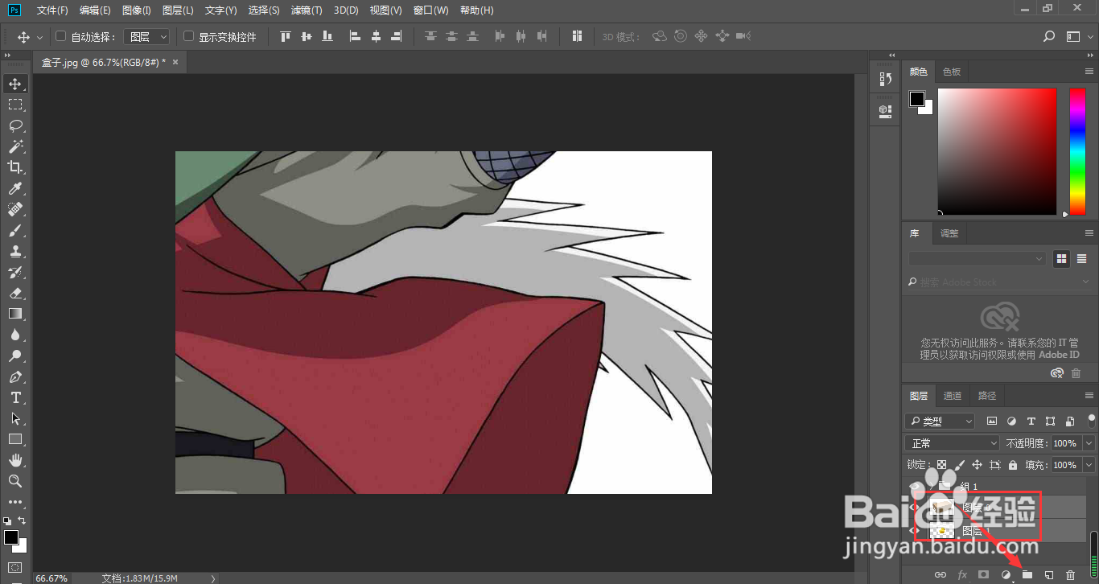1099x584 pixels.
Task: Toggle lock transparent pixels icon
Action: click(x=942, y=465)
